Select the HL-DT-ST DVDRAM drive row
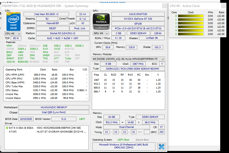This screenshot has height=153, width=229. point(46,132)
